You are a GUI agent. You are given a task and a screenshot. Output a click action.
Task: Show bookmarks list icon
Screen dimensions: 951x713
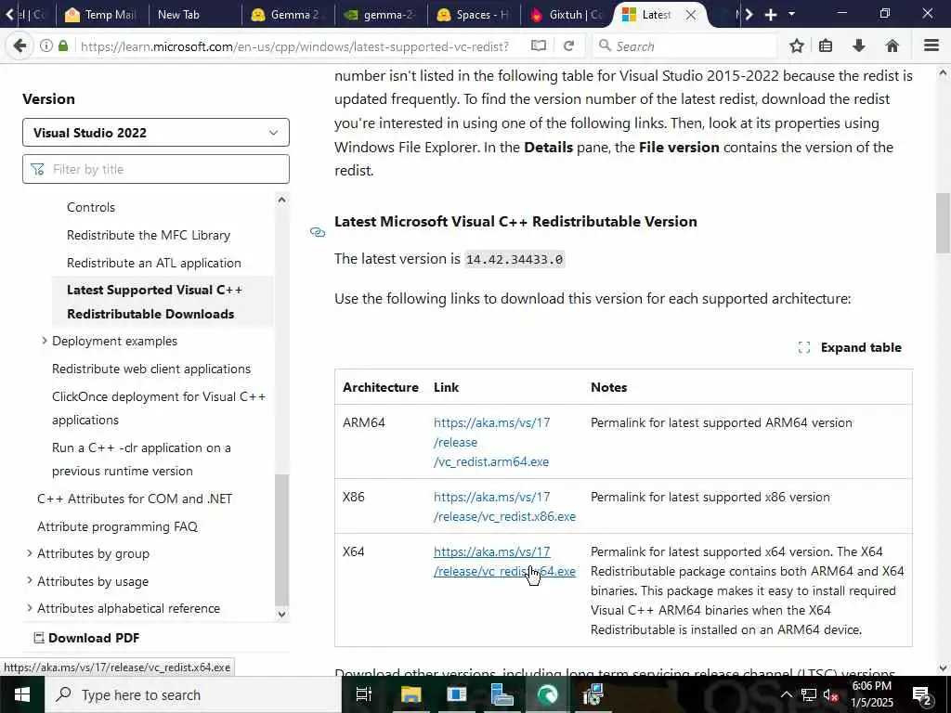(x=826, y=46)
